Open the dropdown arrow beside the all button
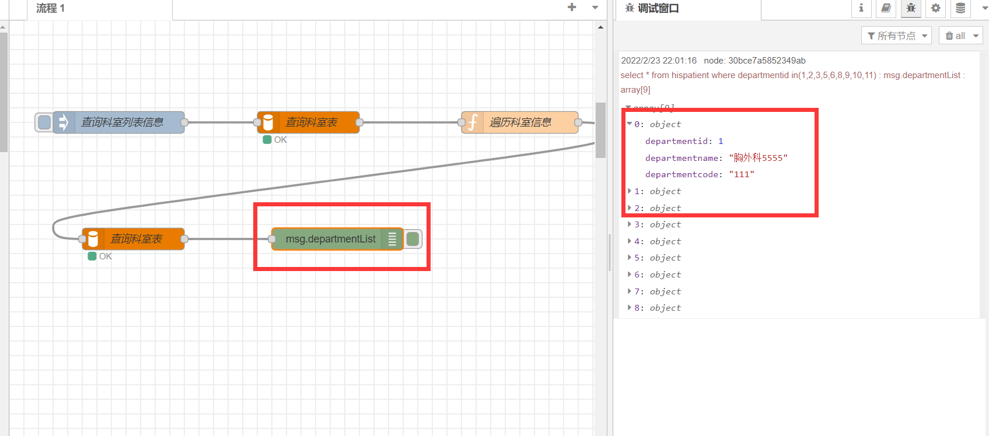Viewport: 989px width, 436px height. pyautogui.click(x=976, y=36)
